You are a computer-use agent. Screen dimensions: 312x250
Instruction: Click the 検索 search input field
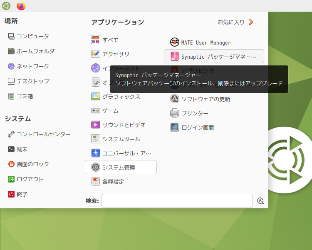(x=177, y=201)
